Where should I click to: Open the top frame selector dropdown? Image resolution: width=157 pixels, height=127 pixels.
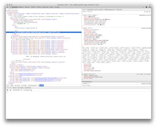(17, 90)
